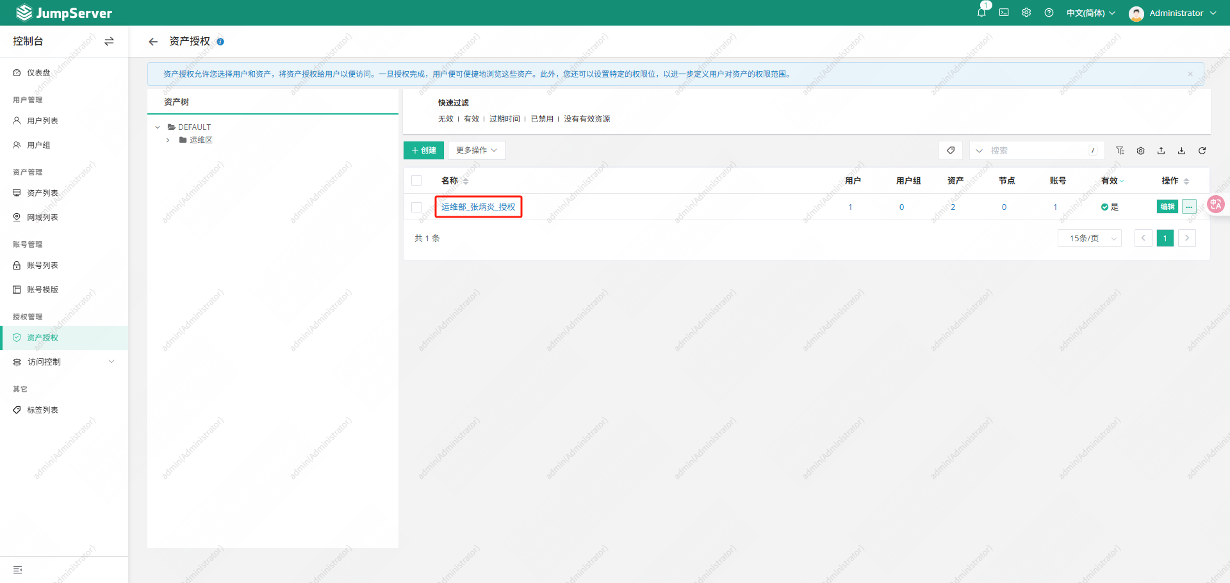1230x583 pixels.
Task: Click the JumpServer logo
Action: click(64, 13)
